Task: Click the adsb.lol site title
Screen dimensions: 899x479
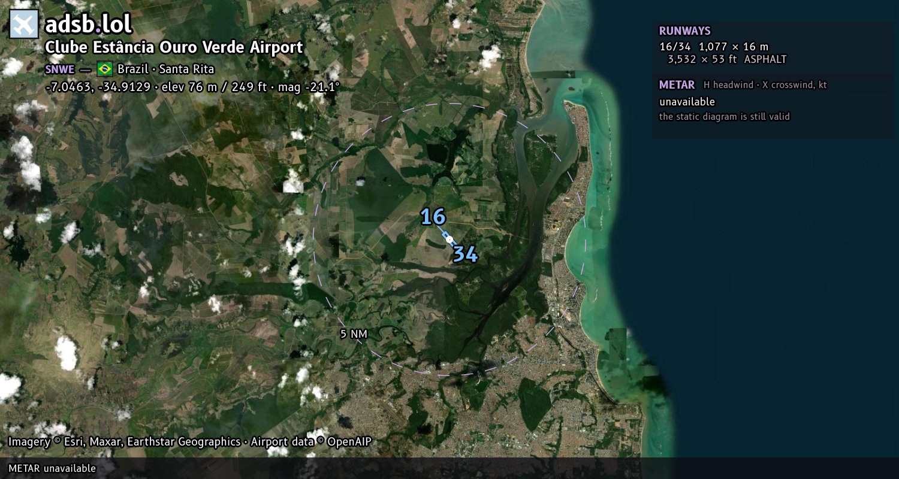Action: (x=89, y=25)
